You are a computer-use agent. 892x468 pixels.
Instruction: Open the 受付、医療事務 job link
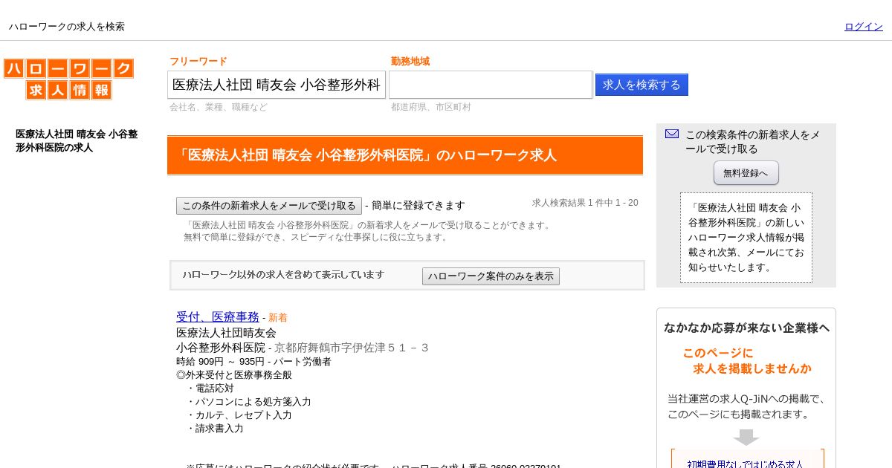(218, 317)
